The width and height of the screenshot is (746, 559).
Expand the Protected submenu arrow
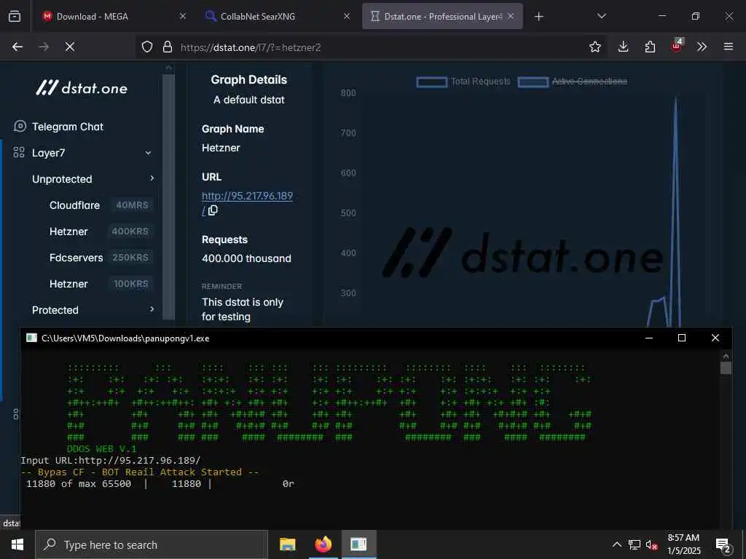[x=152, y=309]
